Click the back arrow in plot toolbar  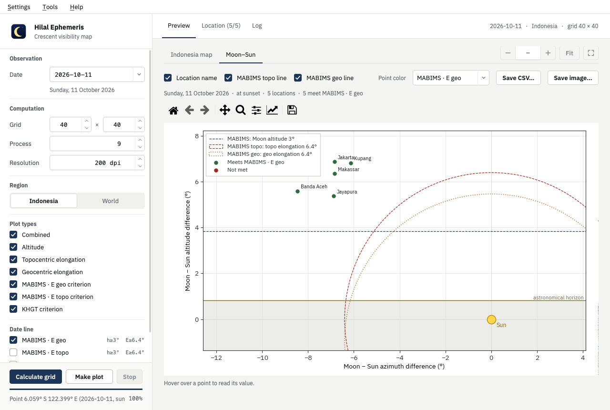pyautogui.click(x=189, y=110)
